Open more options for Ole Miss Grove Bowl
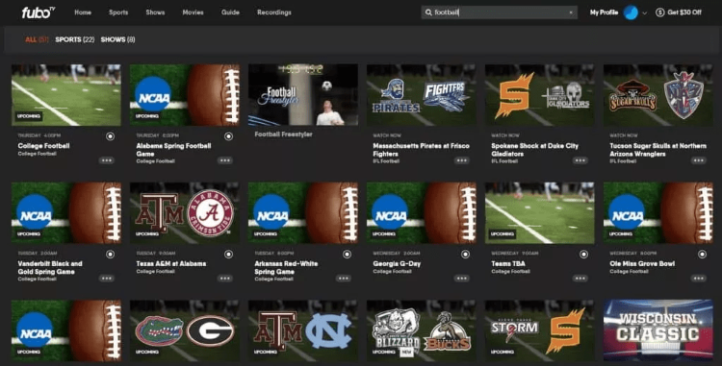Screen dimensions: 722x366 698,278
